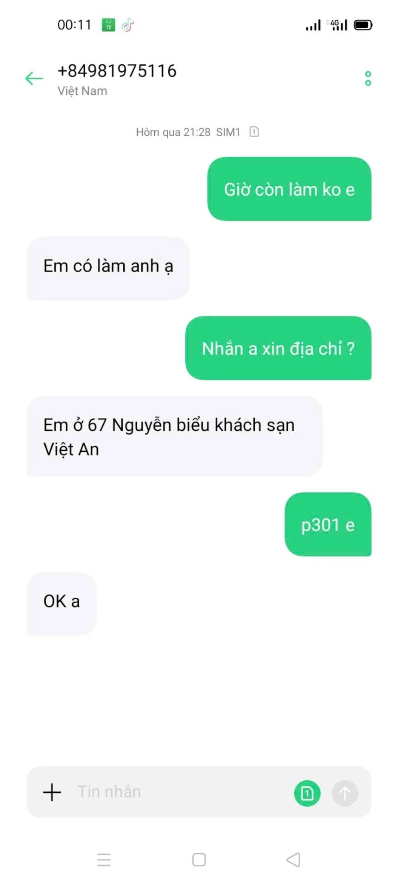Select the "p301 e" sent message
Image resolution: width=398 pixels, height=884 pixels.
pyautogui.click(x=328, y=524)
